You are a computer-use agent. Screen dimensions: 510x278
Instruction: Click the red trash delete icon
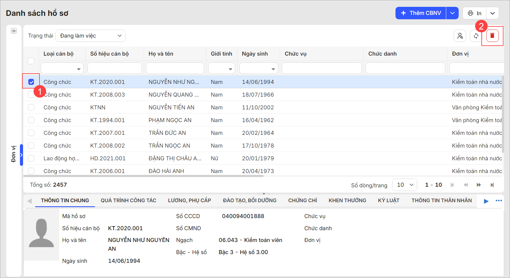click(492, 36)
